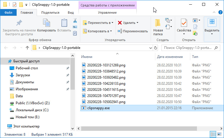Click the Cut scissors icon
This screenshot has width=224, height=138.
point(75,21)
